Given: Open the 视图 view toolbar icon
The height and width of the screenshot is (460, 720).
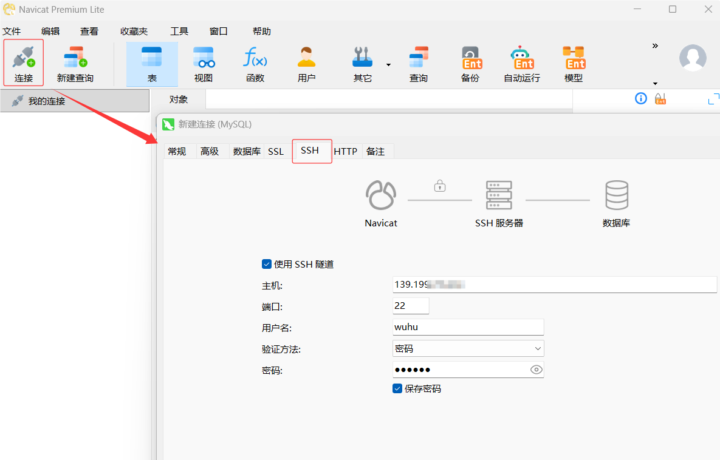Looking at the screenshot, I should (204, 64).
